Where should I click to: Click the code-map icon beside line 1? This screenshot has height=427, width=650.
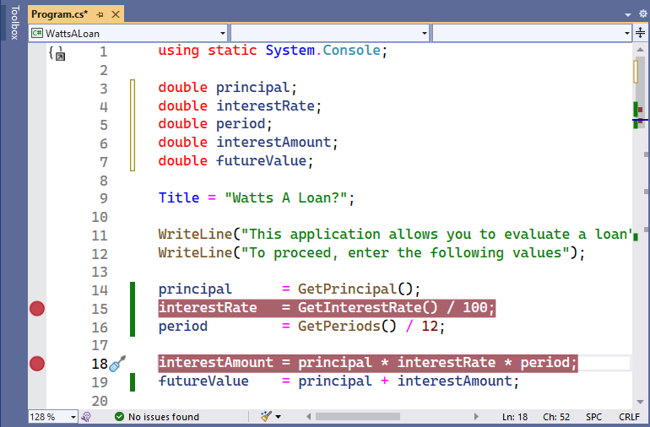(57, 53)
